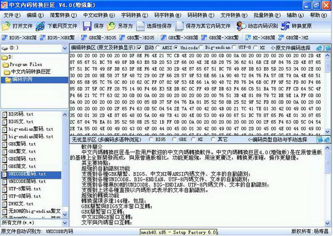This screenshot has height=236, width=333.
Task: Open the 所有文件(*.*) file filter dropdown
Action: point(64,222)
